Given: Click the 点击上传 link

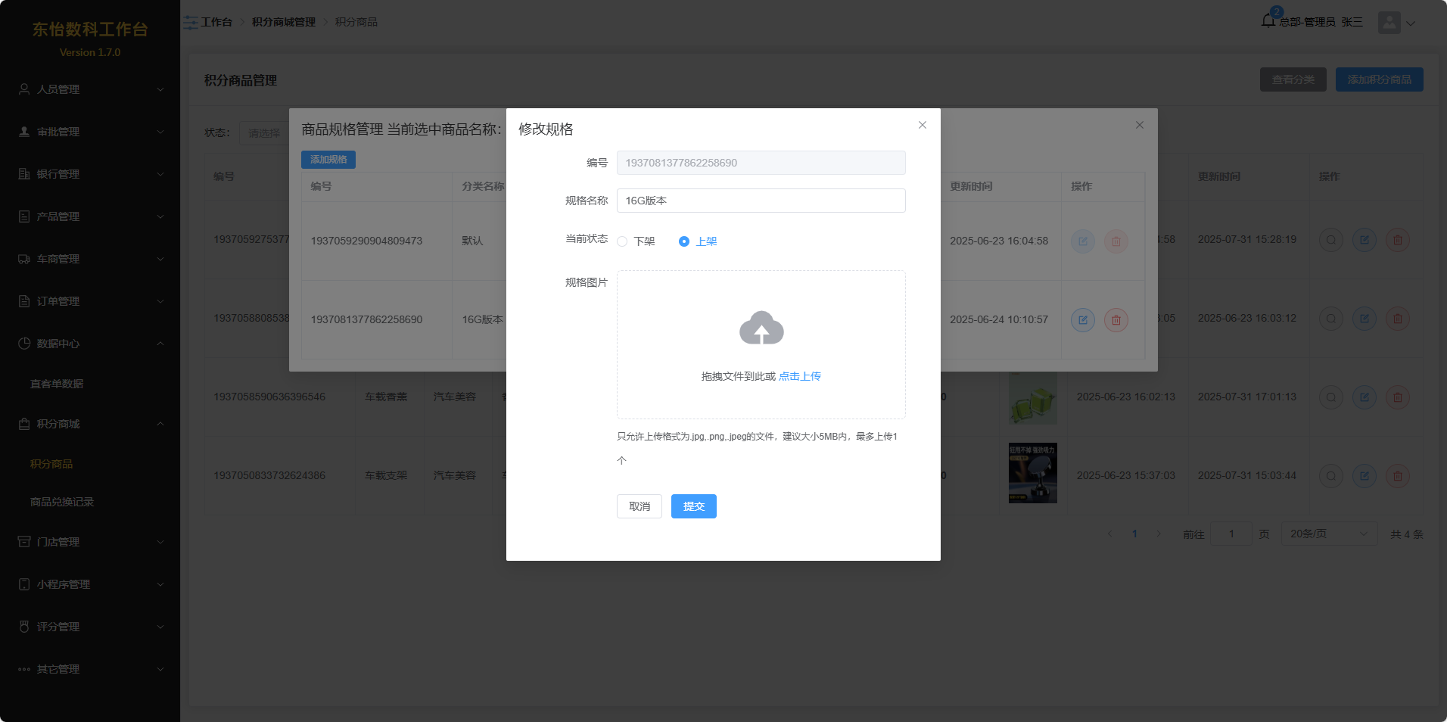Looking at the screenshot, I should 799,377.
